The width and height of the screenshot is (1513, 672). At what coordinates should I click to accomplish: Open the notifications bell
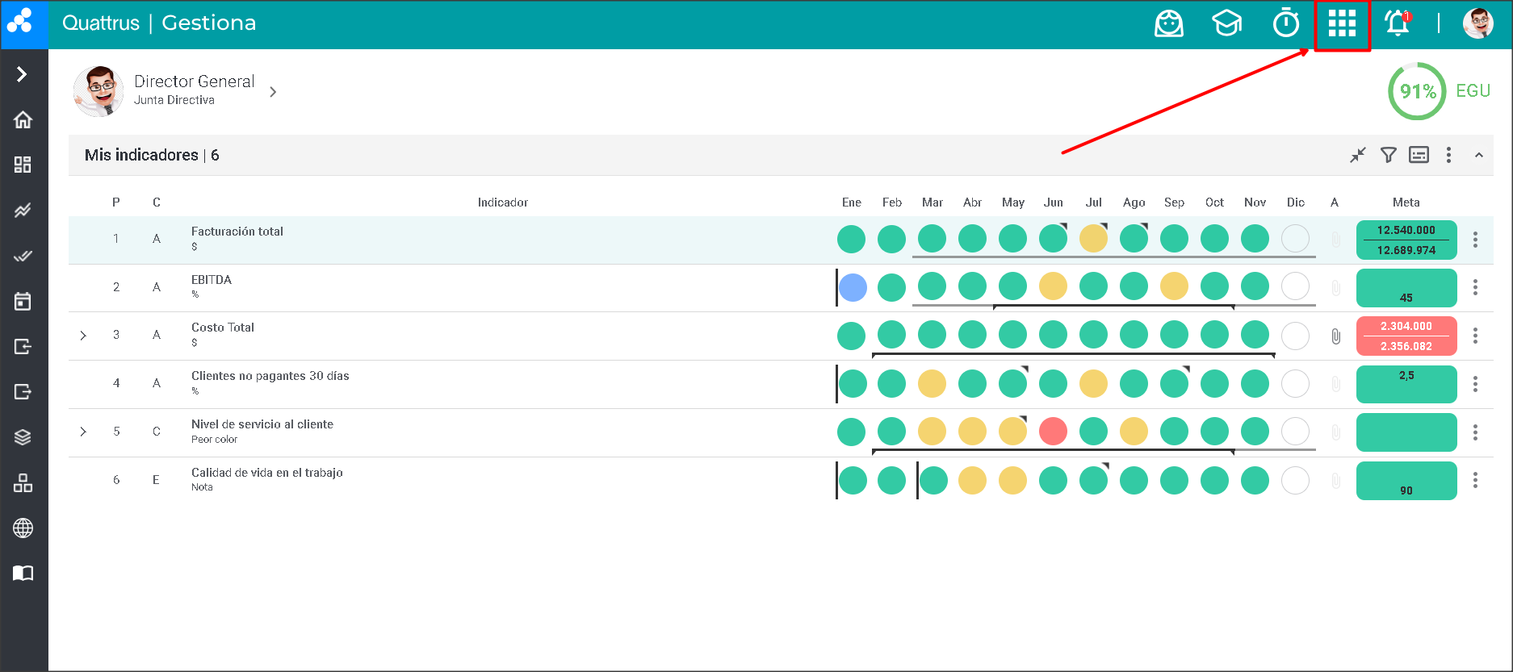click(x=1397, y=23)
